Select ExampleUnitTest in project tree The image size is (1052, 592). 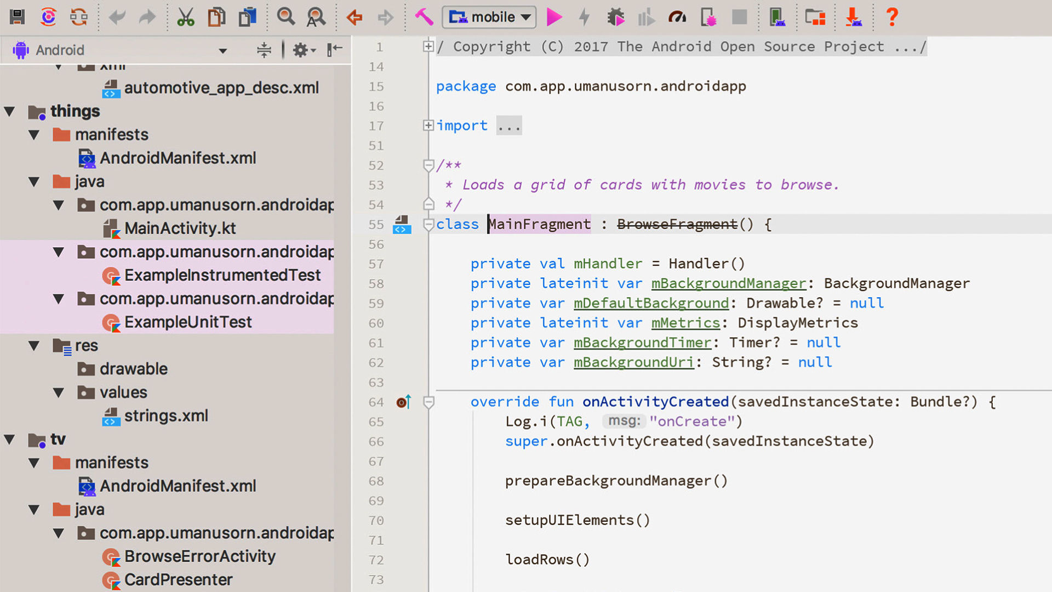(187, 322)
